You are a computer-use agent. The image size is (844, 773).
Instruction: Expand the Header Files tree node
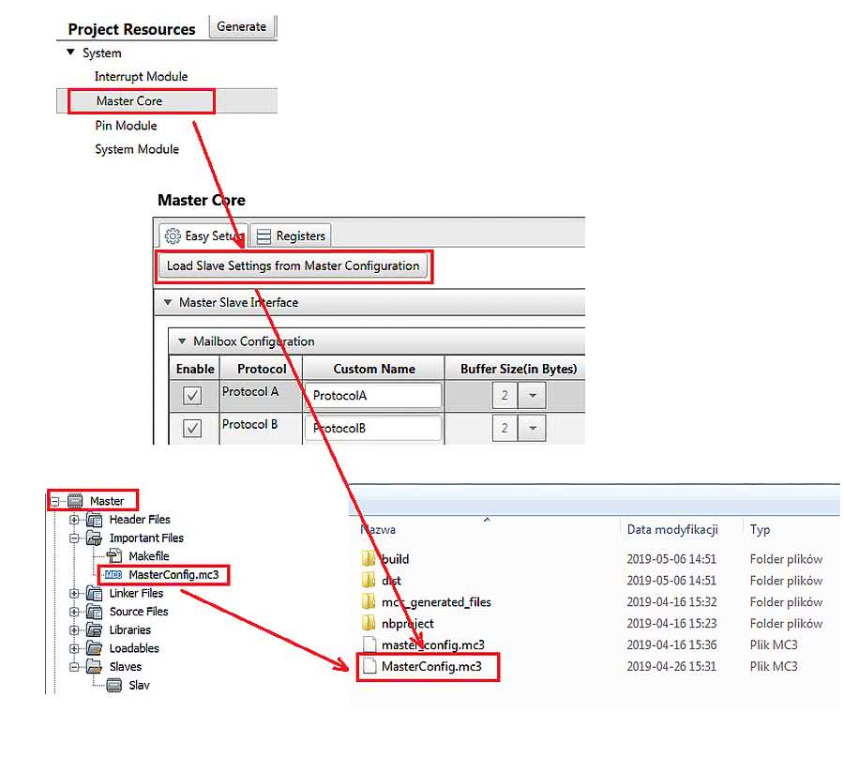[x=75, y=520]
